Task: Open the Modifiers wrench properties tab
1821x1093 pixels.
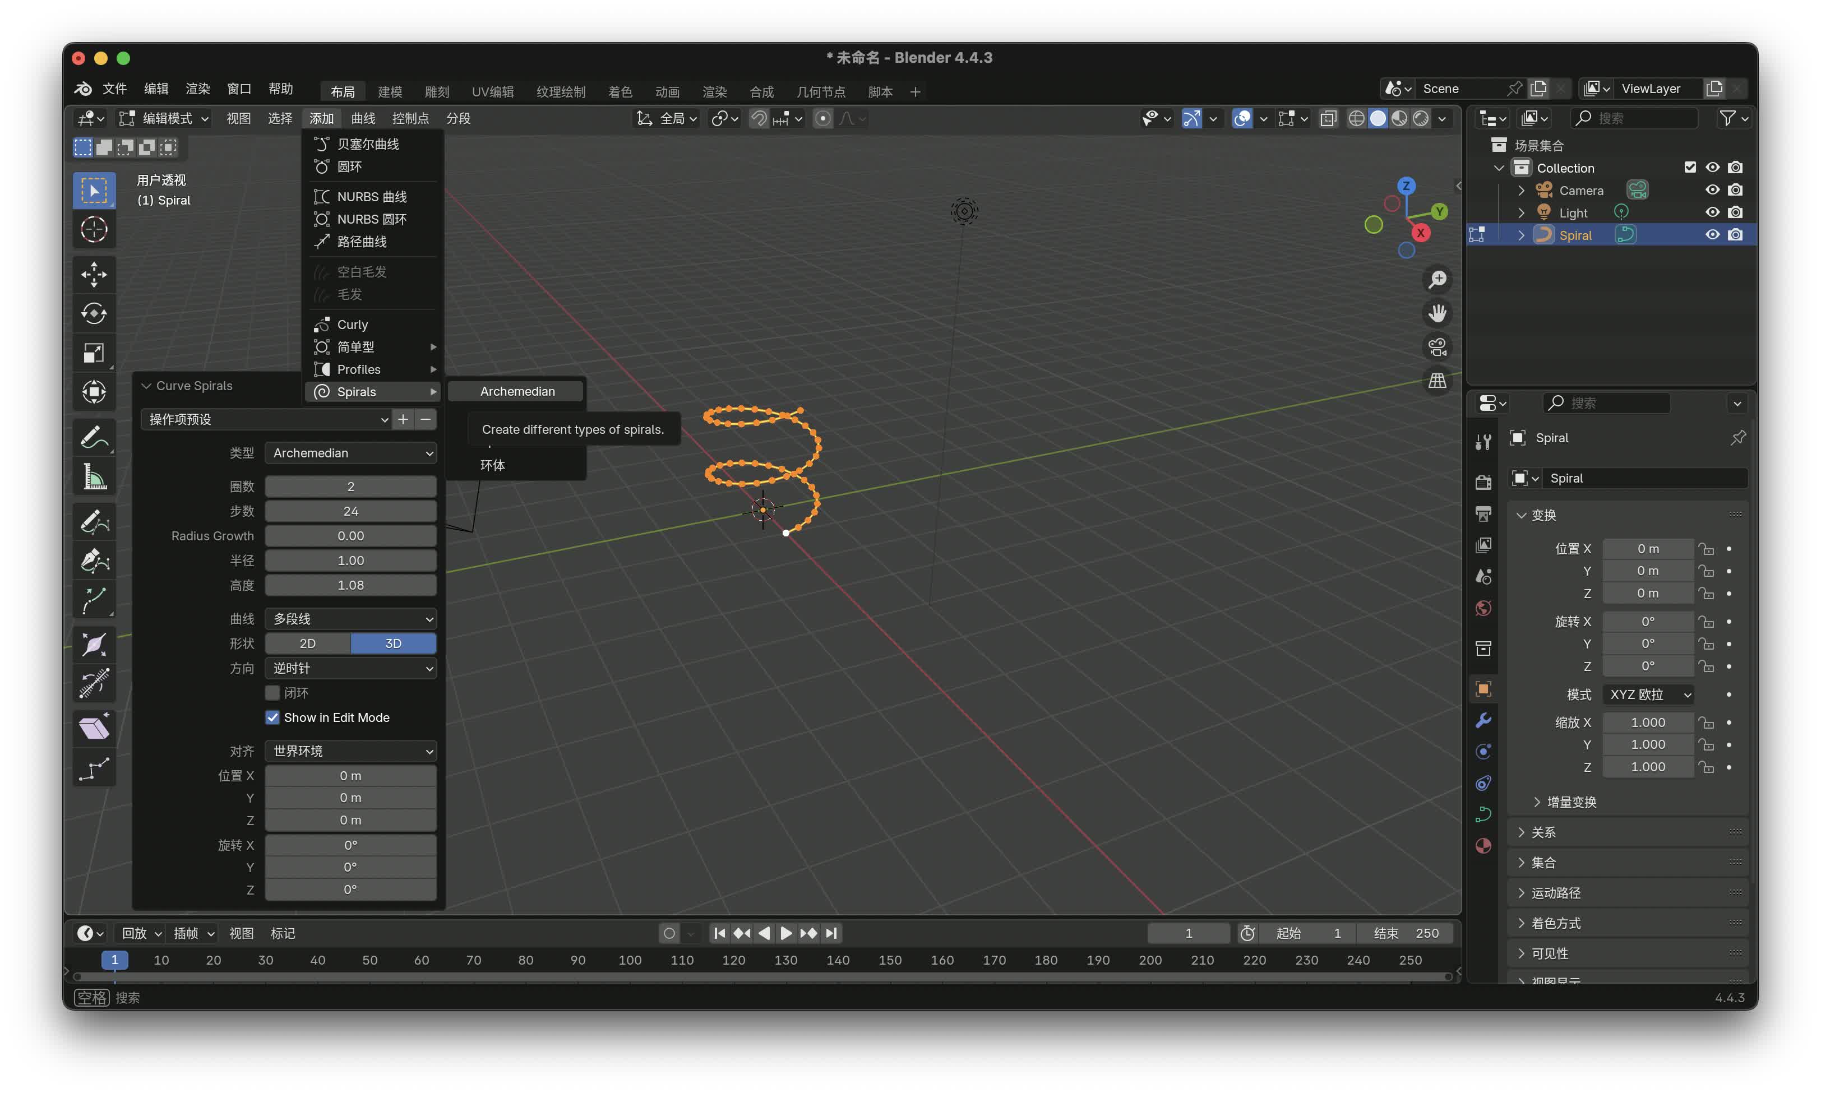Action: [1483, 720]
